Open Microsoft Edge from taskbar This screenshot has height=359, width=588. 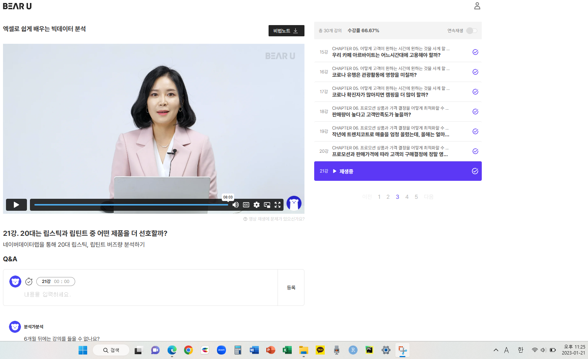coord(172,350)
